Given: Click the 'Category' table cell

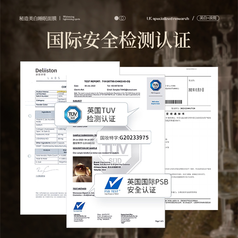Looking at the screenshot, I should coord(47,101).
